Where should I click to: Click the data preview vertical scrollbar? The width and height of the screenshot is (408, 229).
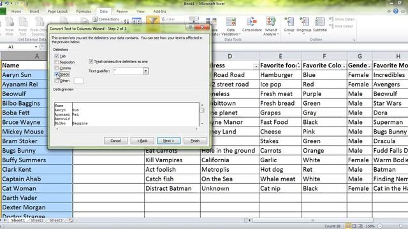tap(202, 114)
